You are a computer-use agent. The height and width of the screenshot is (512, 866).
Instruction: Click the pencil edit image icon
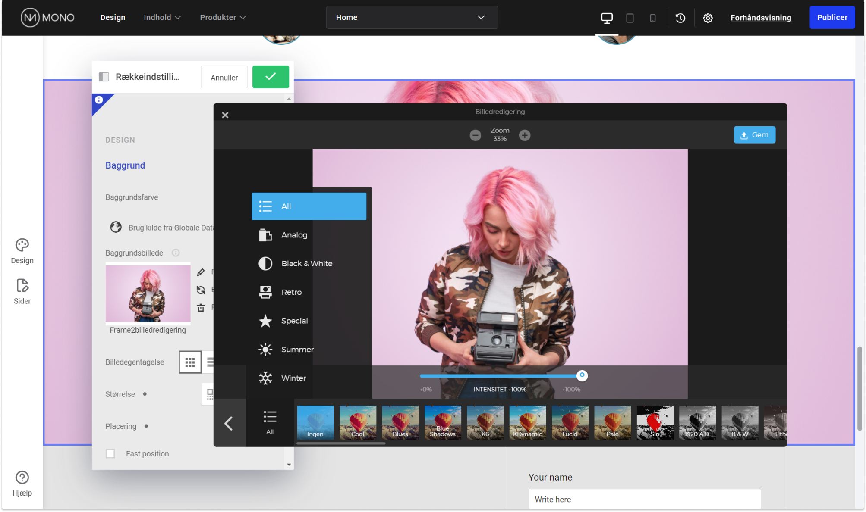click(201, 272)
